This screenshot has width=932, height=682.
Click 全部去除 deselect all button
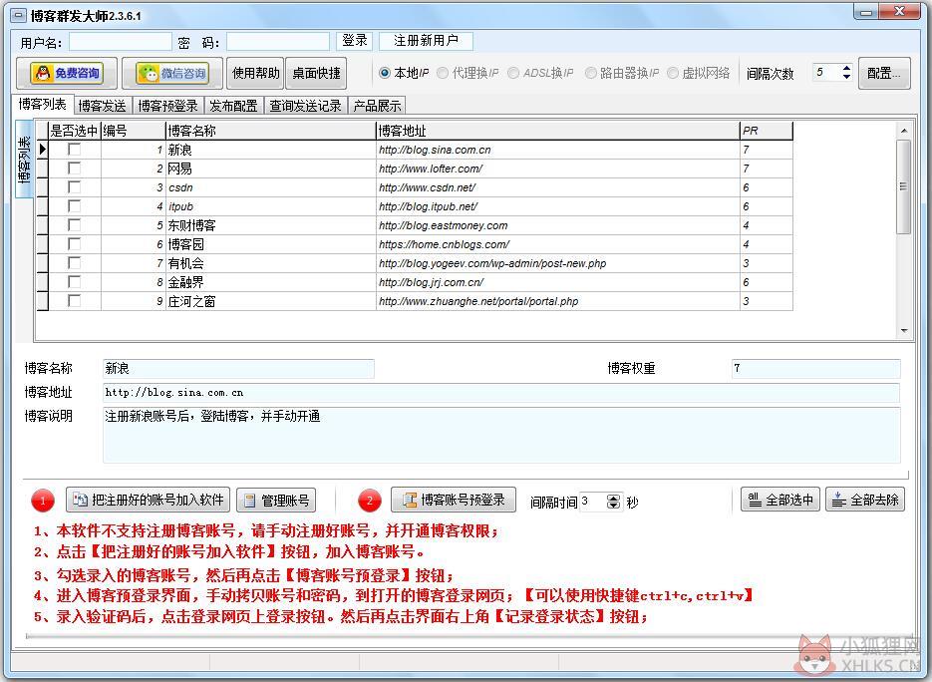[865, 500]
